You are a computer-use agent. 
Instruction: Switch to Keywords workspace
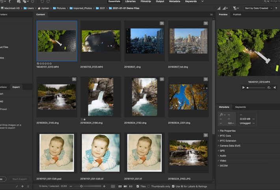[191, 1]
